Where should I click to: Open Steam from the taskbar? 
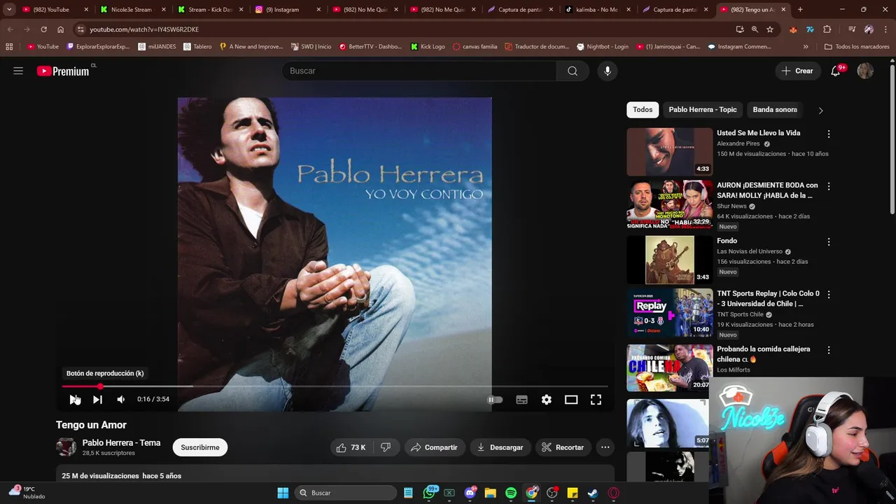pos(593,493)
